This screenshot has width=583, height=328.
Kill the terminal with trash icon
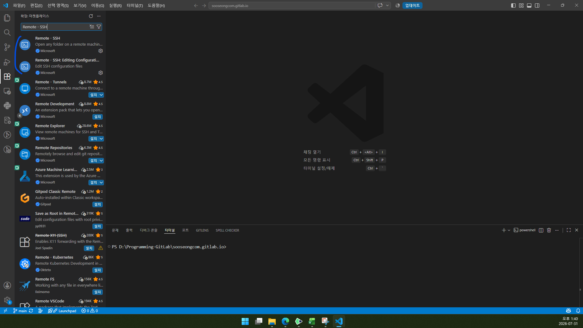[549, 230]
